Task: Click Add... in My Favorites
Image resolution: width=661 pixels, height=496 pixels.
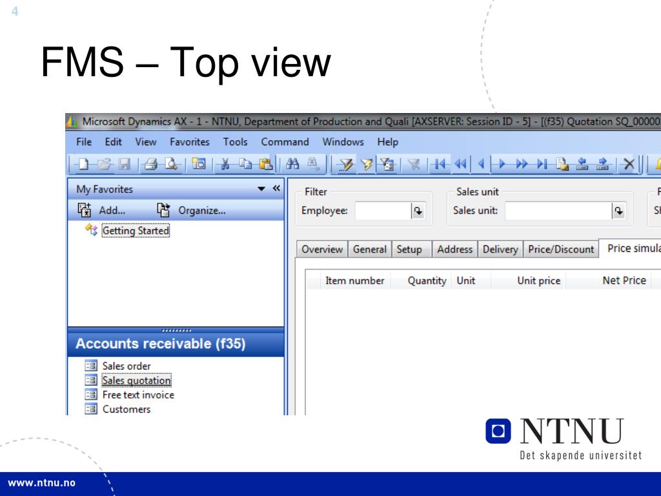Action: 101,210
